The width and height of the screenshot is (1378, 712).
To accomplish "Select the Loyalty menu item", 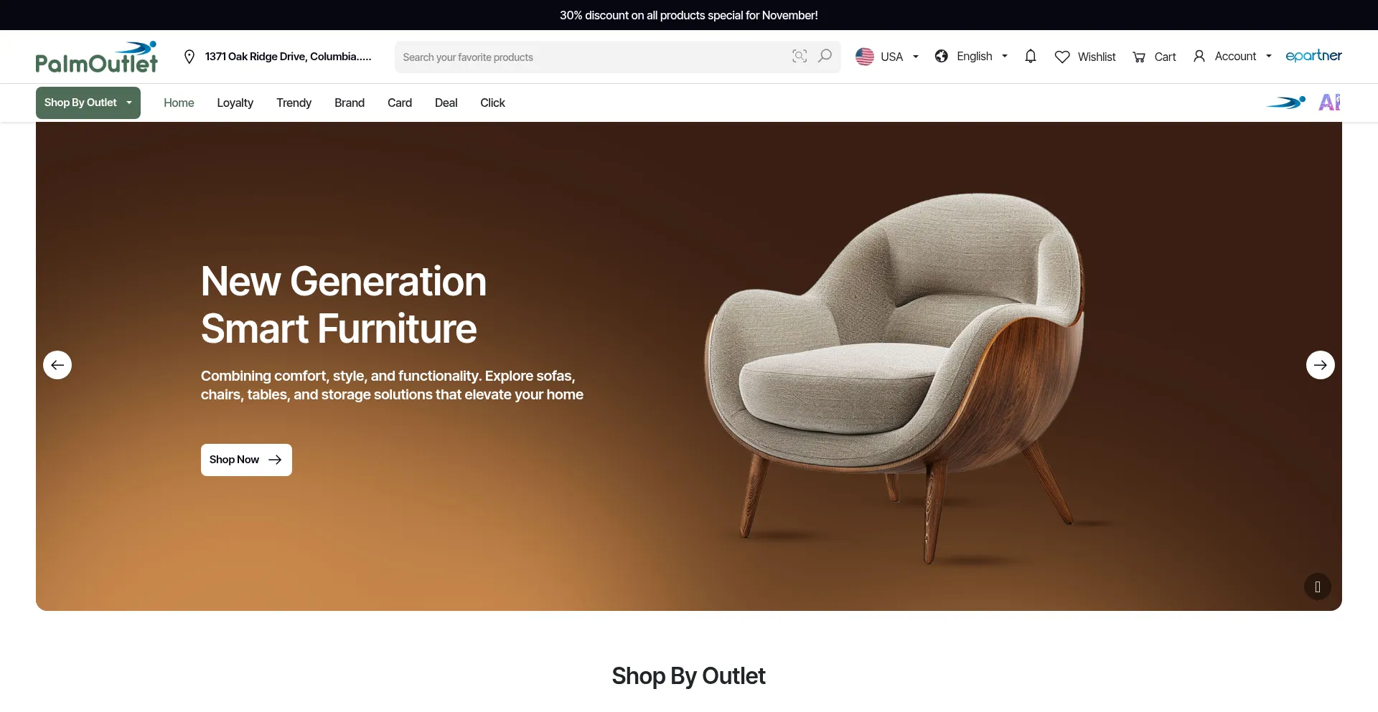I will (x=235, y=103).
